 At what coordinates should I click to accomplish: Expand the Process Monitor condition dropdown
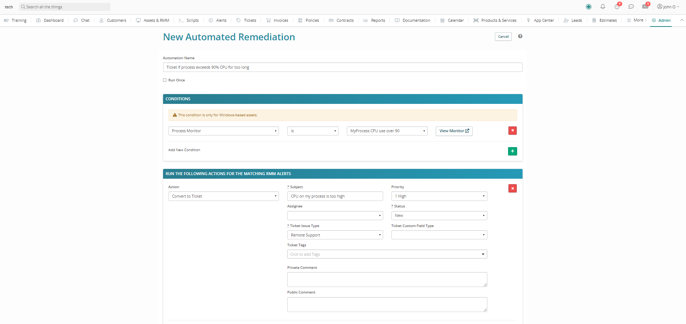(223, 131)
